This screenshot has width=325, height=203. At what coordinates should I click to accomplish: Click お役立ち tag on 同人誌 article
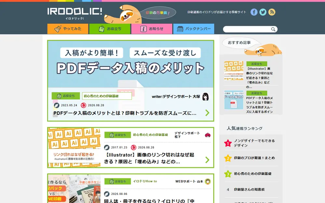[x=118, y=181]
